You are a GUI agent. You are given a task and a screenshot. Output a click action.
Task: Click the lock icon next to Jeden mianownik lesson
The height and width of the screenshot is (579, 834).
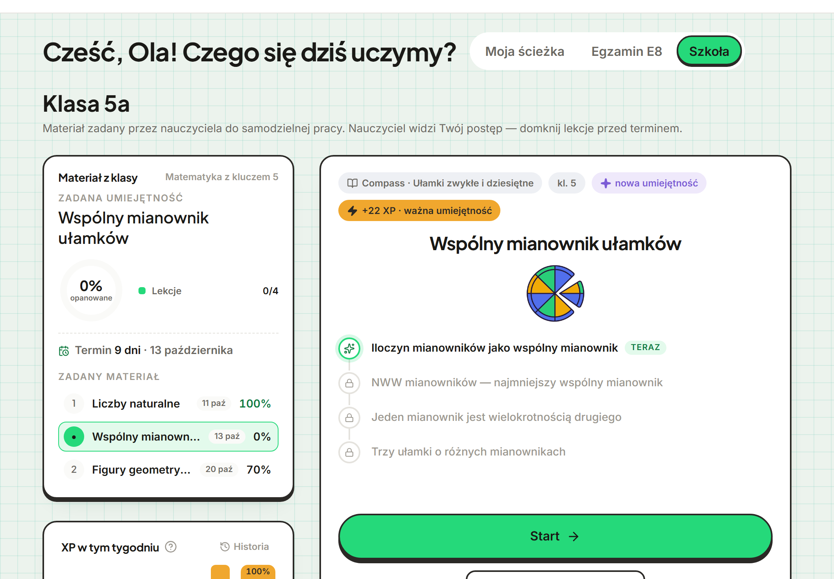[349, 417]
